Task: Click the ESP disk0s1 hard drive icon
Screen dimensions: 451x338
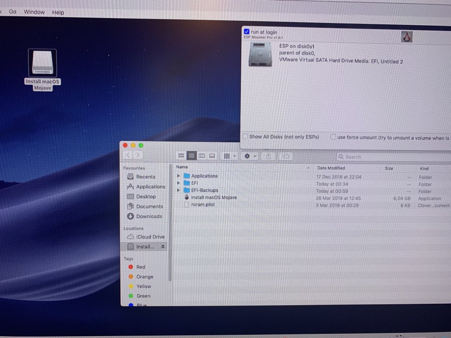Action: pos(260,54)
